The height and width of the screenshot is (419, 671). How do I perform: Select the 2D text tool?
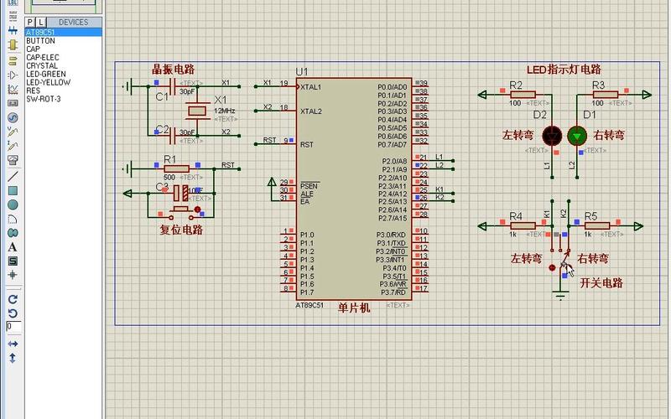click(13, 247)
